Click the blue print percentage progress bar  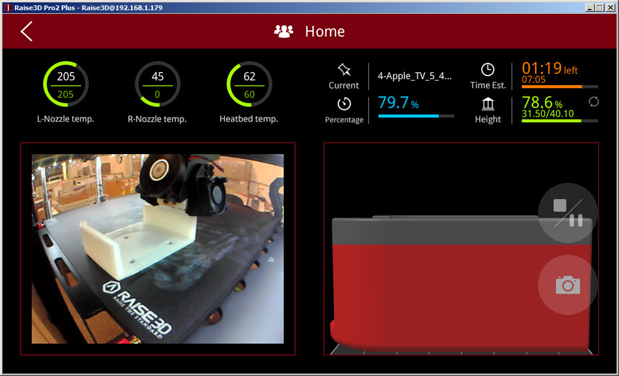tap(416, 115)
